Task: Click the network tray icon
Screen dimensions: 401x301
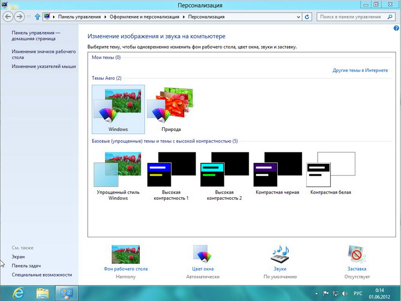Action: [x=335, y=293]
